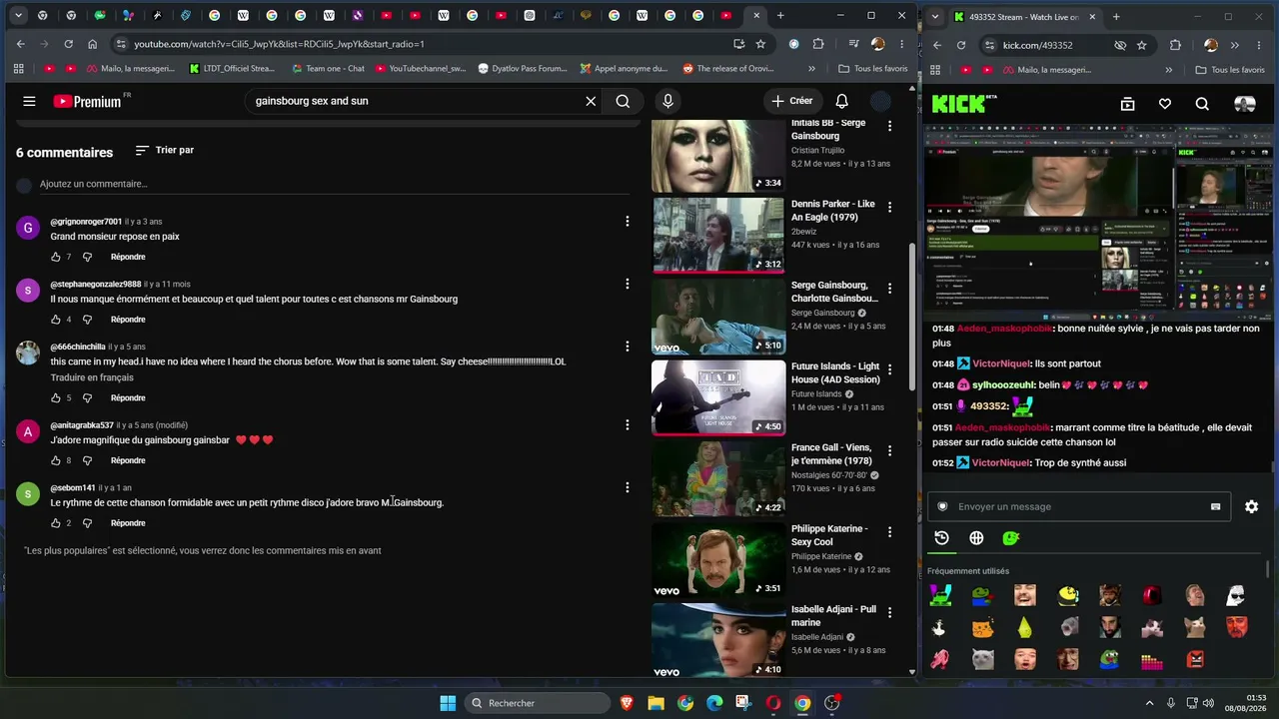This screenshot has width=1279, height=719.
Task: Run the YouTube search with the magnifier
Action: (623, 101)
